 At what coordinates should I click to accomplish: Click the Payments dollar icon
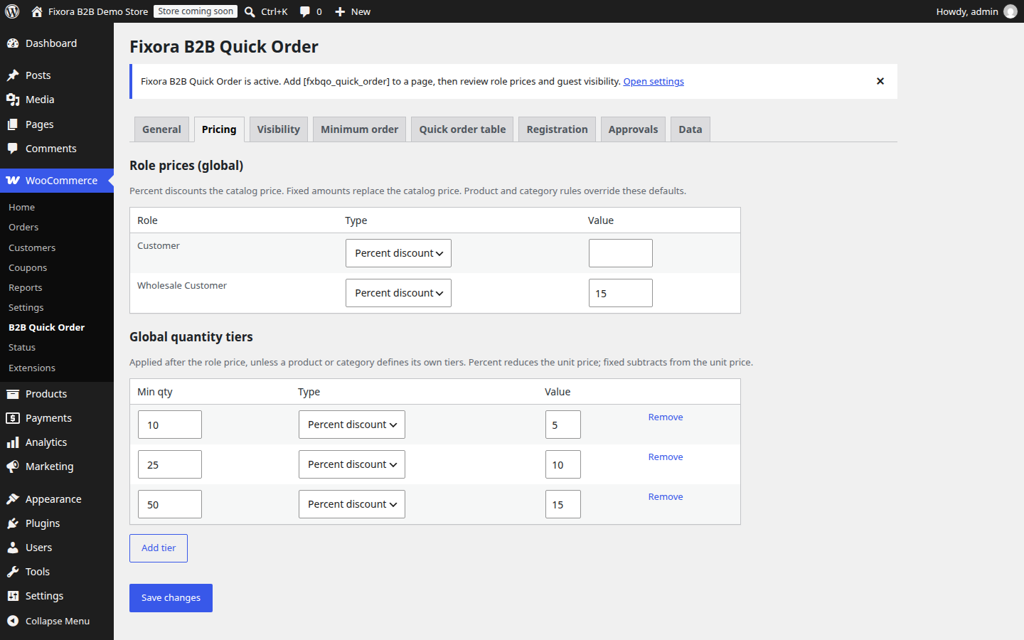[x=13, y=418]
